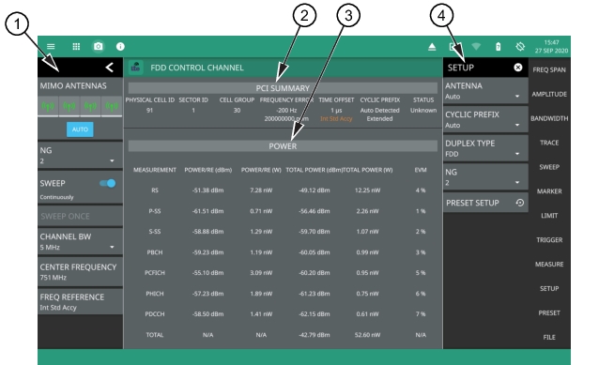Select the orange Int Std Accy text

(x=336, y=118)
